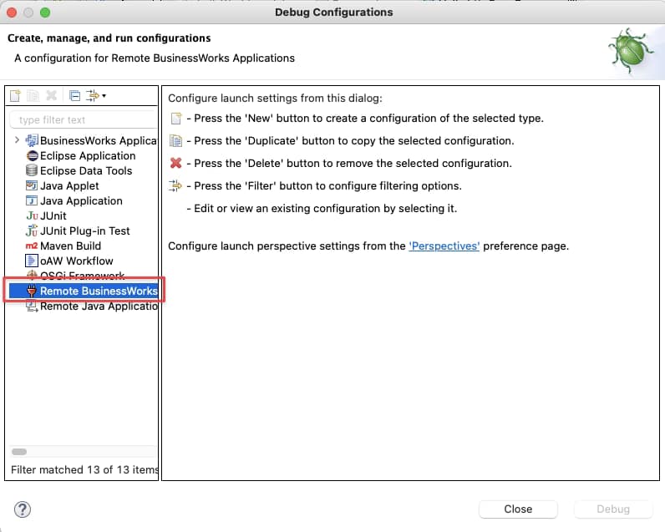Viewport: 665px width, 532px height.
Task: Select Eclipse Application in the list
Action: (x=87, y=155)
